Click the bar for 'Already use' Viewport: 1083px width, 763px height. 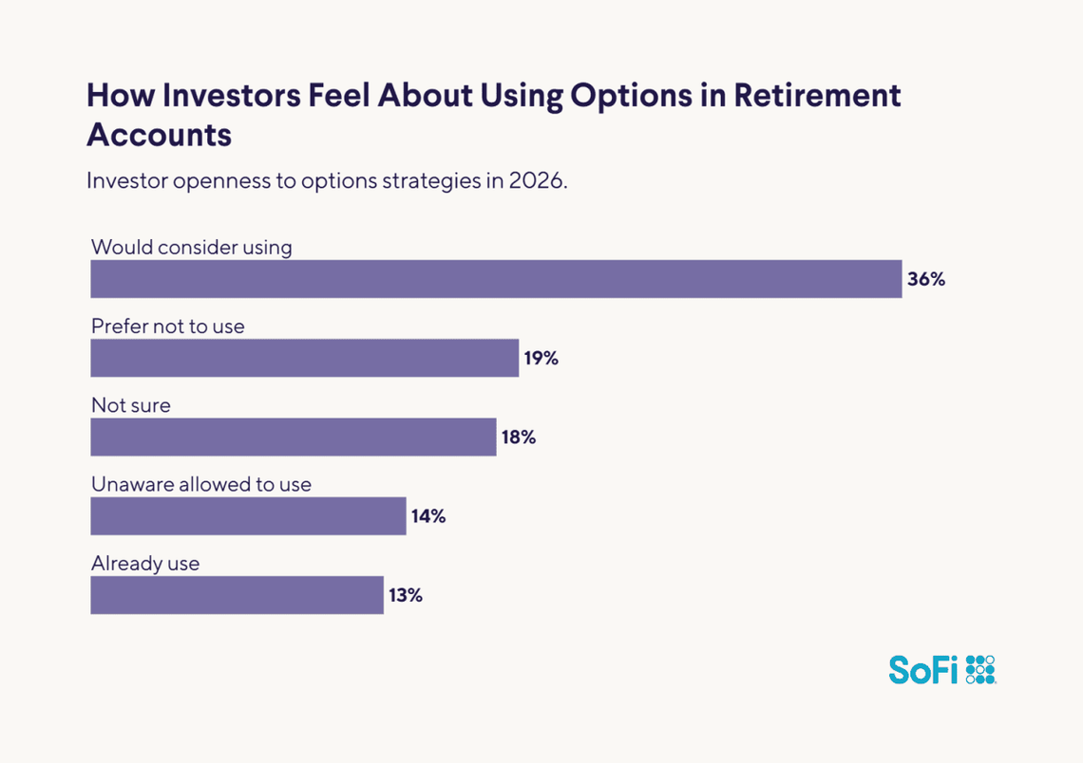click(237, 595)
